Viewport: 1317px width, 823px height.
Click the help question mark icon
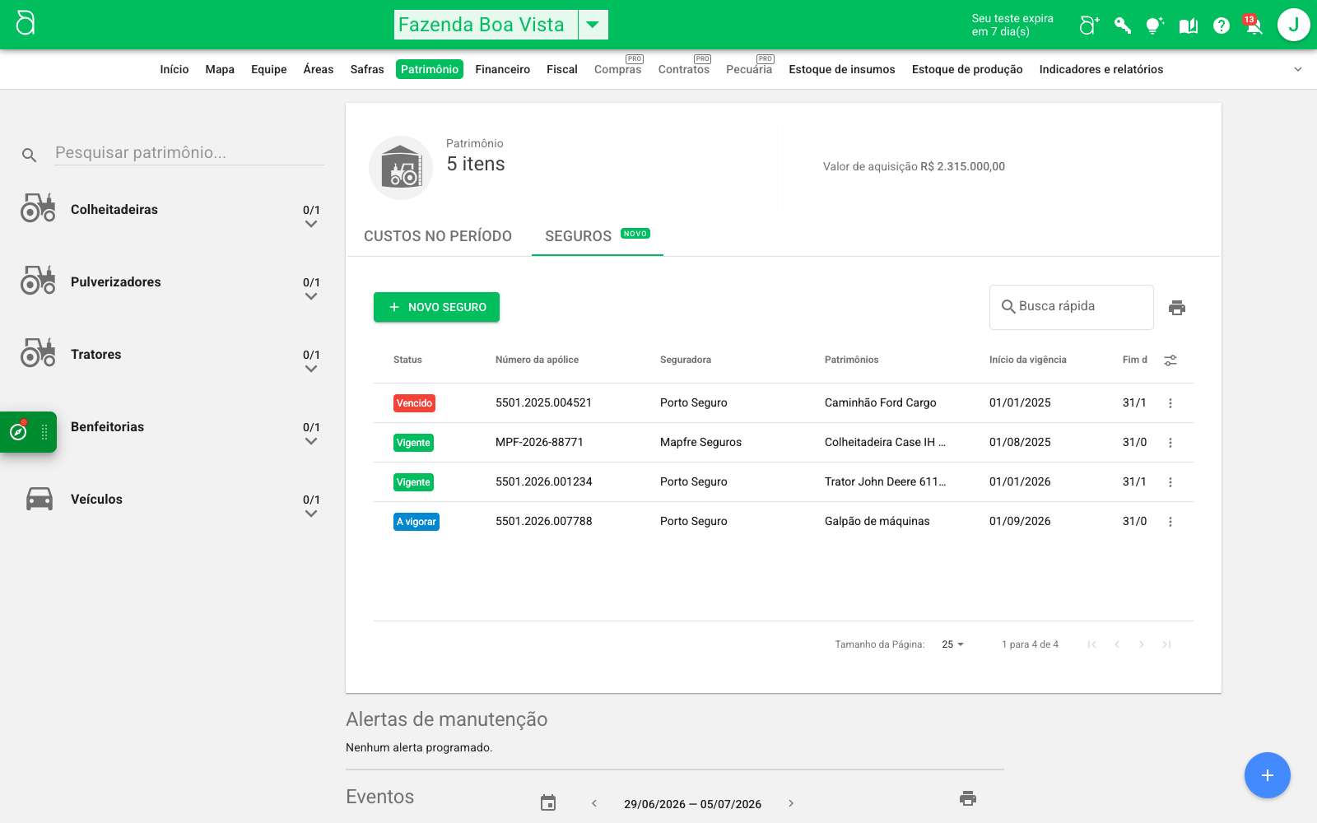pyautogui.click(x=1222, y=26)
